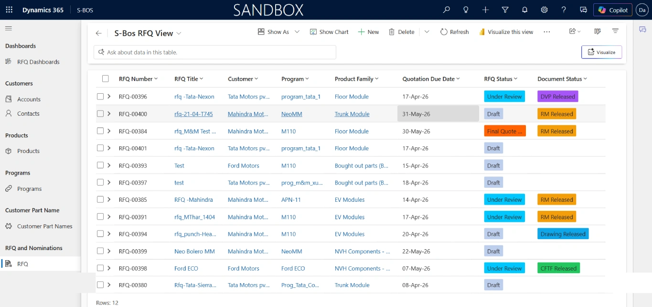Click the Visualize button
652x307 pixels.
point(601,52)
